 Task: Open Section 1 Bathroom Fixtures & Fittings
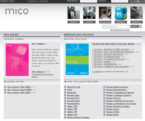[x=110, y=49]
